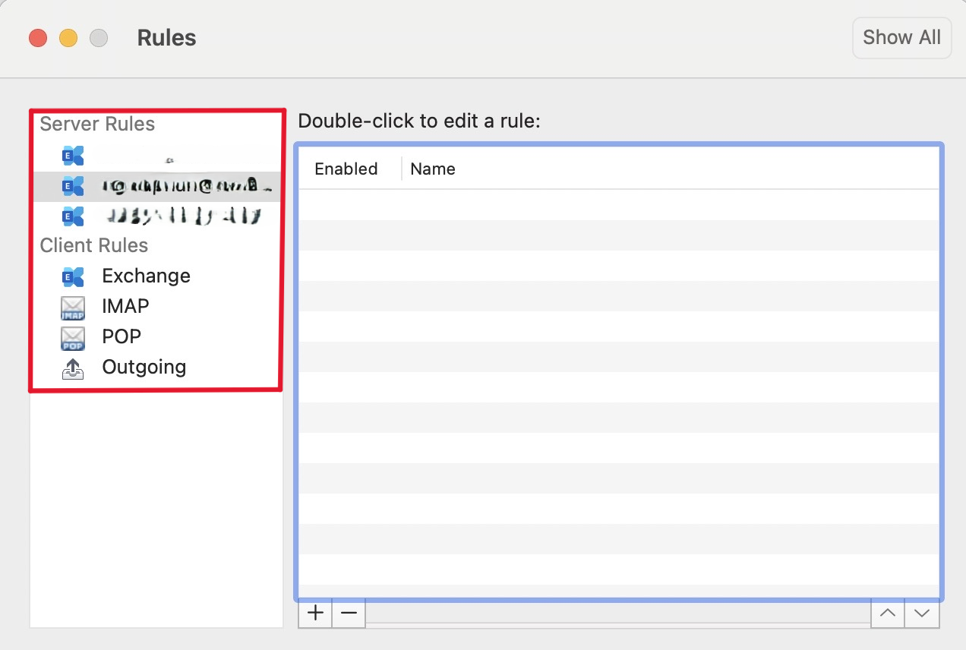Show All preferences
The image size is (966, 650).
point(902,37)
